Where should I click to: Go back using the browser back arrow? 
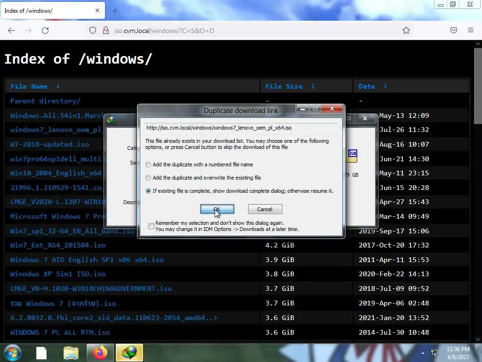pos(11,31)
